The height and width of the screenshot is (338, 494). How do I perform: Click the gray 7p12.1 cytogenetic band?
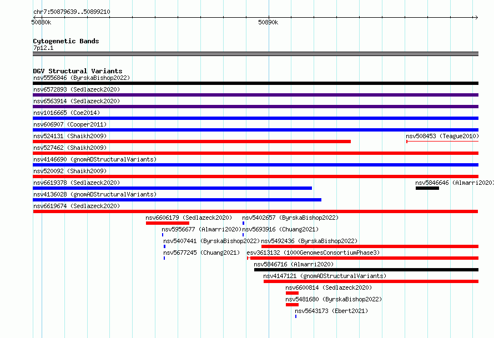coord(255,54)
